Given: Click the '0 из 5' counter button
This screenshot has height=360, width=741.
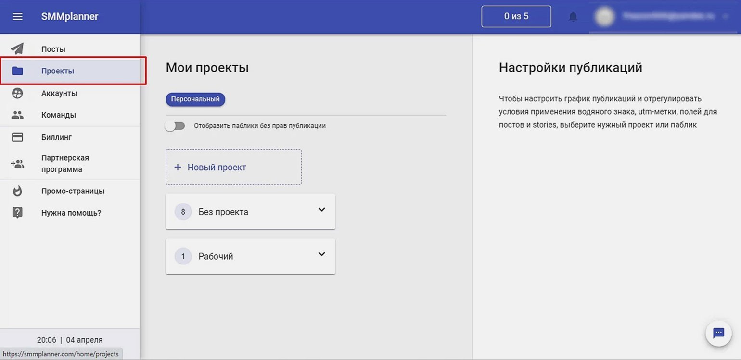Looking at the screenshot, I should pos(516,17).
